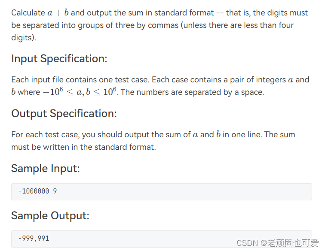This screenshot has width=325, height=251.
Task: Click "must be written in the standard format"
Action: (x=83, y=147)
